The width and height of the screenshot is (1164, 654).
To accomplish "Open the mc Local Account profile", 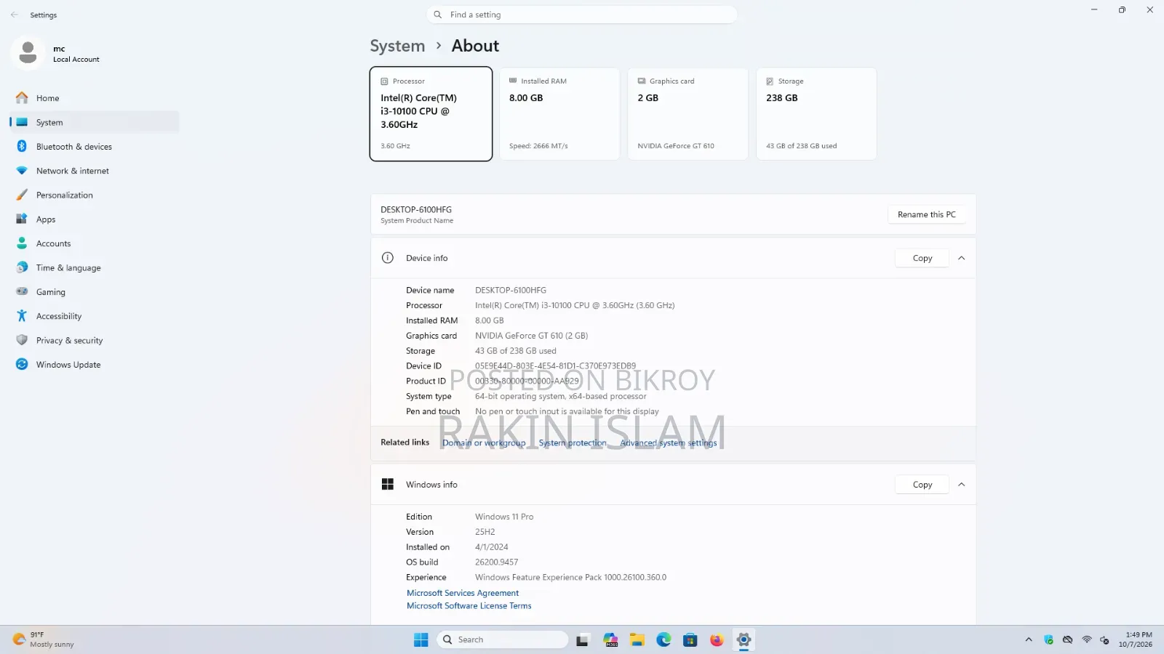I will (57, 53).
